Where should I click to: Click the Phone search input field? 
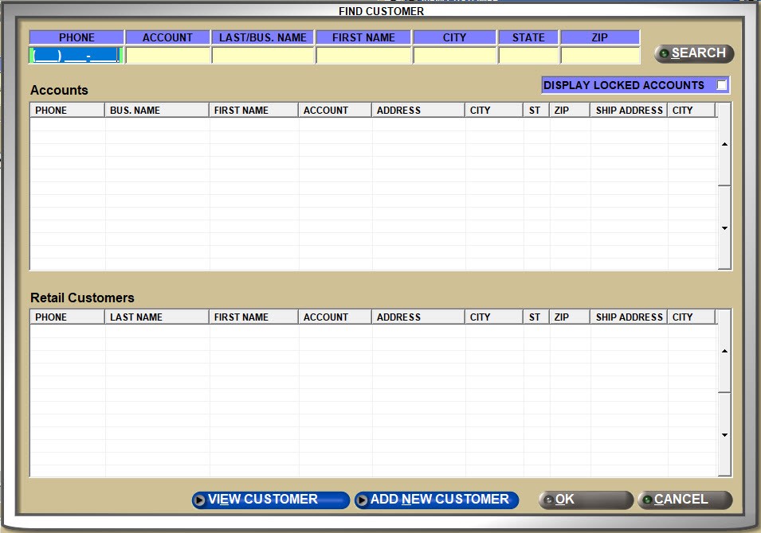pos(76,56)
